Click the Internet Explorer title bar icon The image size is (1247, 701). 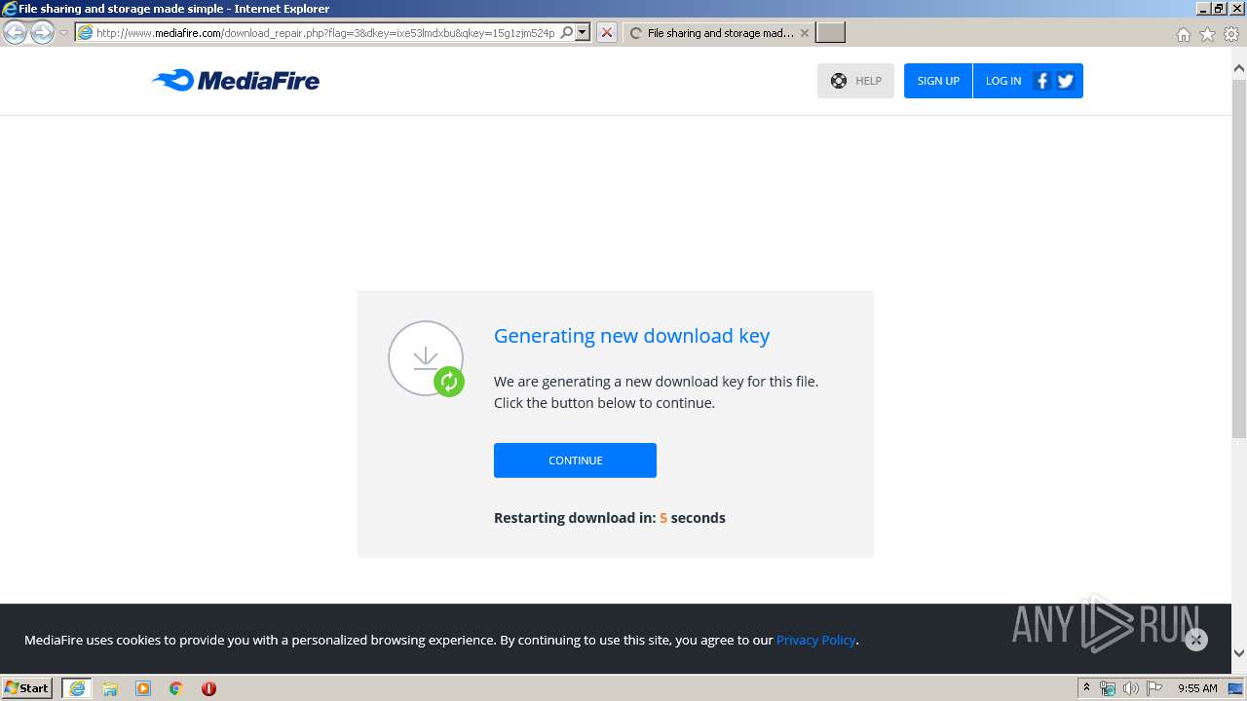(10, 9)
